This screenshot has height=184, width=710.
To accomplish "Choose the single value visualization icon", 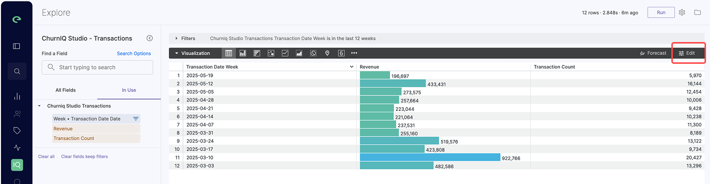I will coord(341,53).
